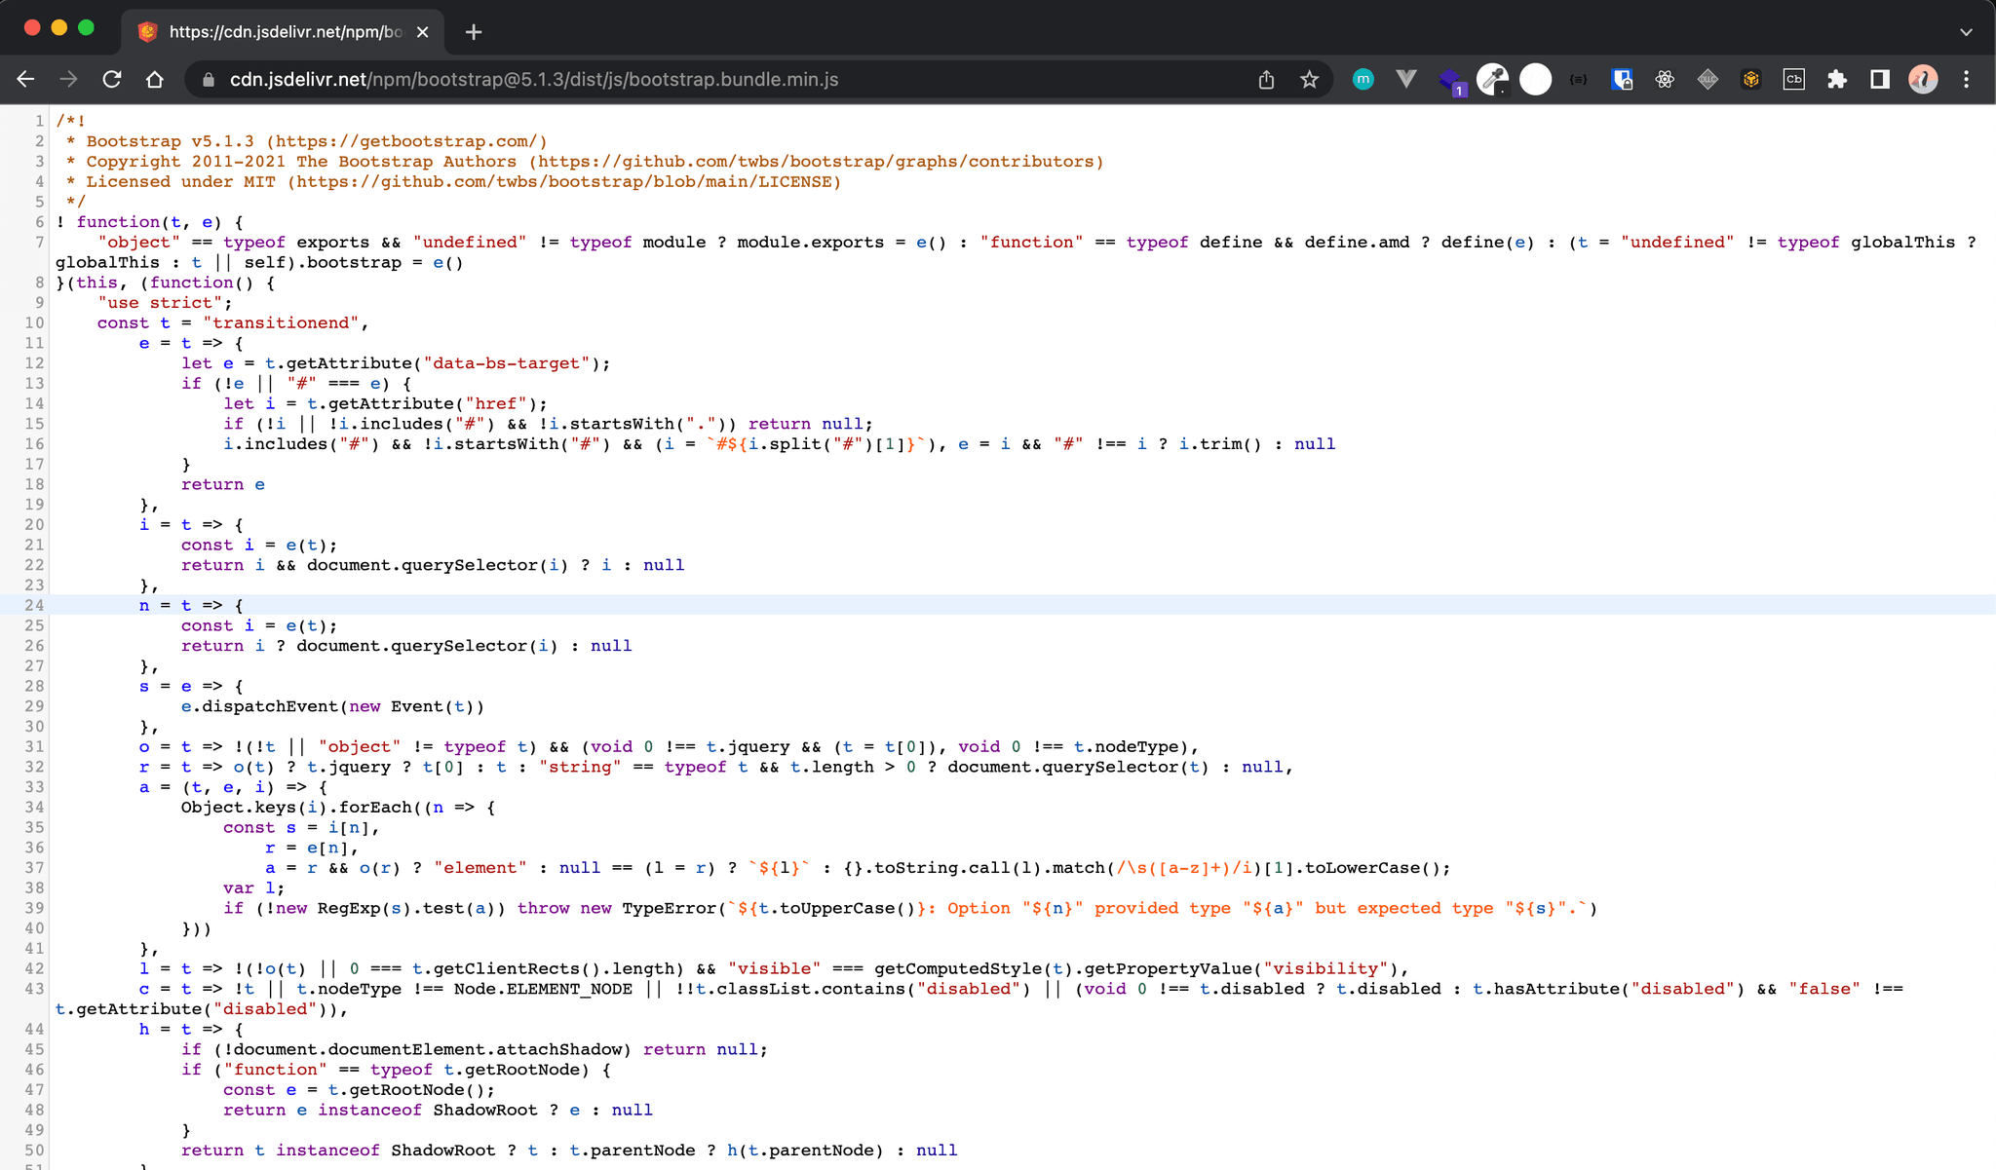Click the teal 'm' extension icon
The height and width of the screenshot is (1170, 1996).
tap(1363, 80)
